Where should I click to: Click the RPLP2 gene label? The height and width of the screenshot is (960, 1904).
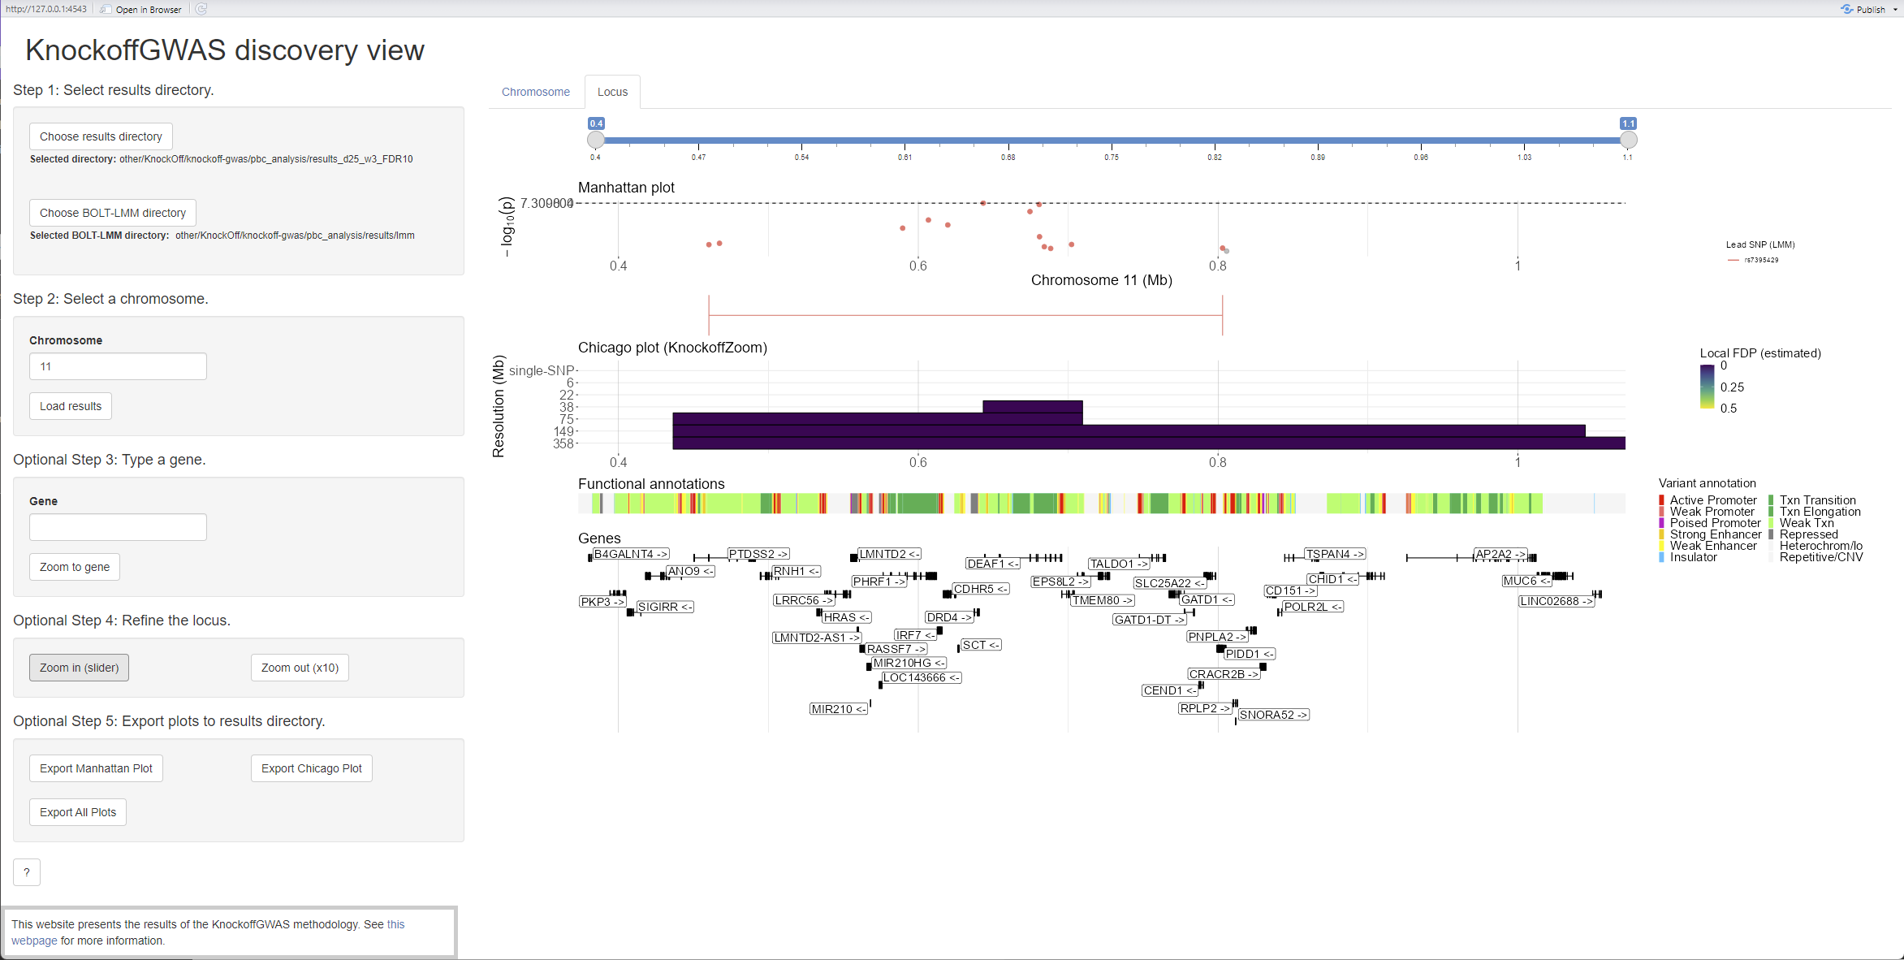[1205, 708]
